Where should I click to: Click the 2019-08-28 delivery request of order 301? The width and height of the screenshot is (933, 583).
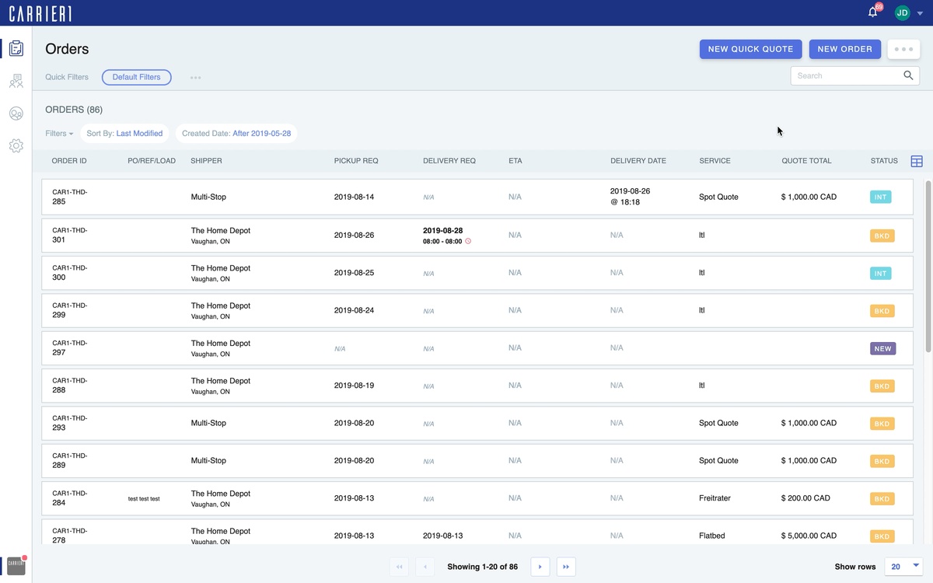coord(443,231)
